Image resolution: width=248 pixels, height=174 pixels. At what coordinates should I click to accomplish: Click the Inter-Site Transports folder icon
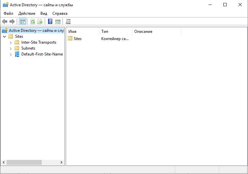pos(17,42)
